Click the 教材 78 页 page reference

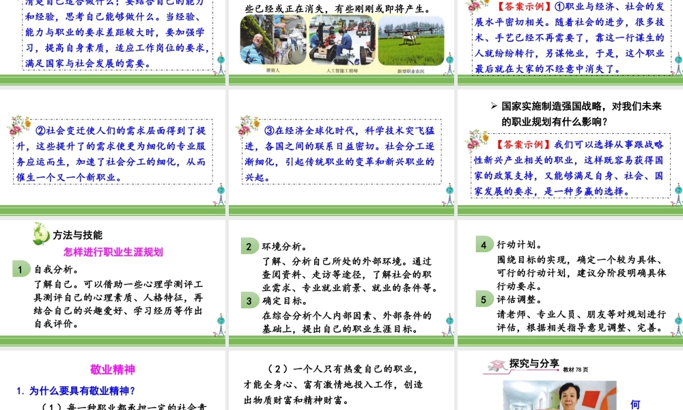click(x=576, y=370)
